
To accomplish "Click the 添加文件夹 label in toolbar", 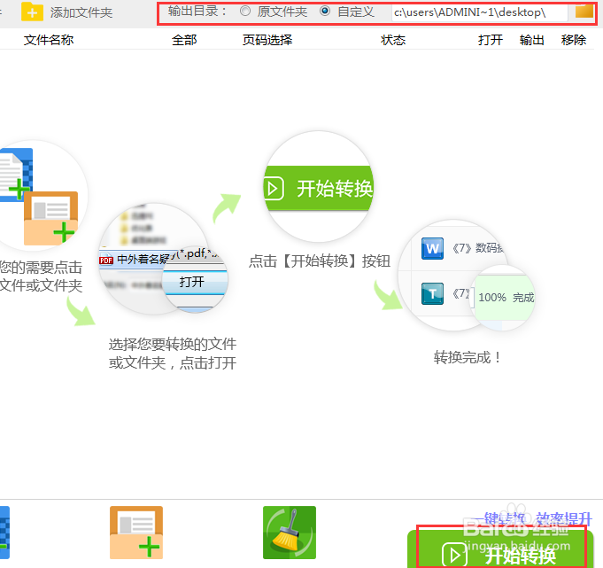I will (81, 12).
